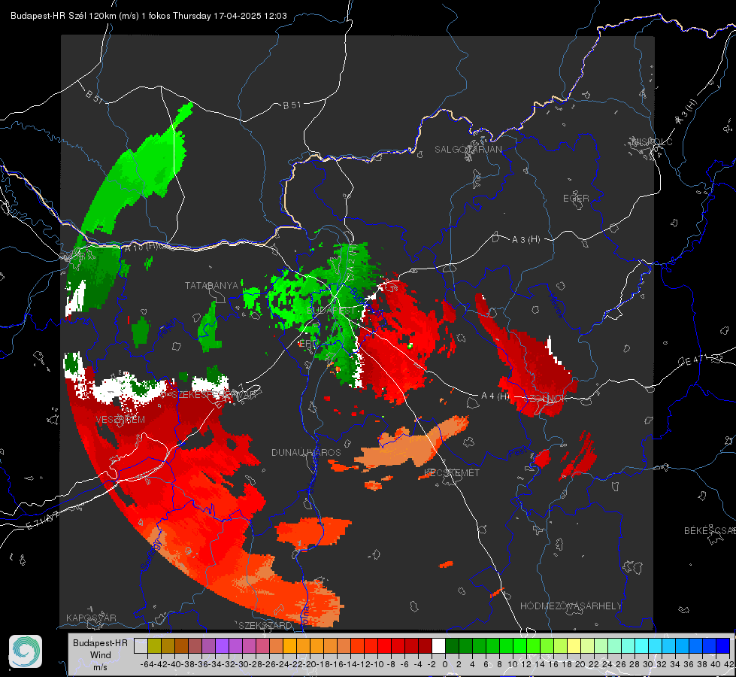
Task: Click the SZEKSZÁRD city label
Action: 265,625
